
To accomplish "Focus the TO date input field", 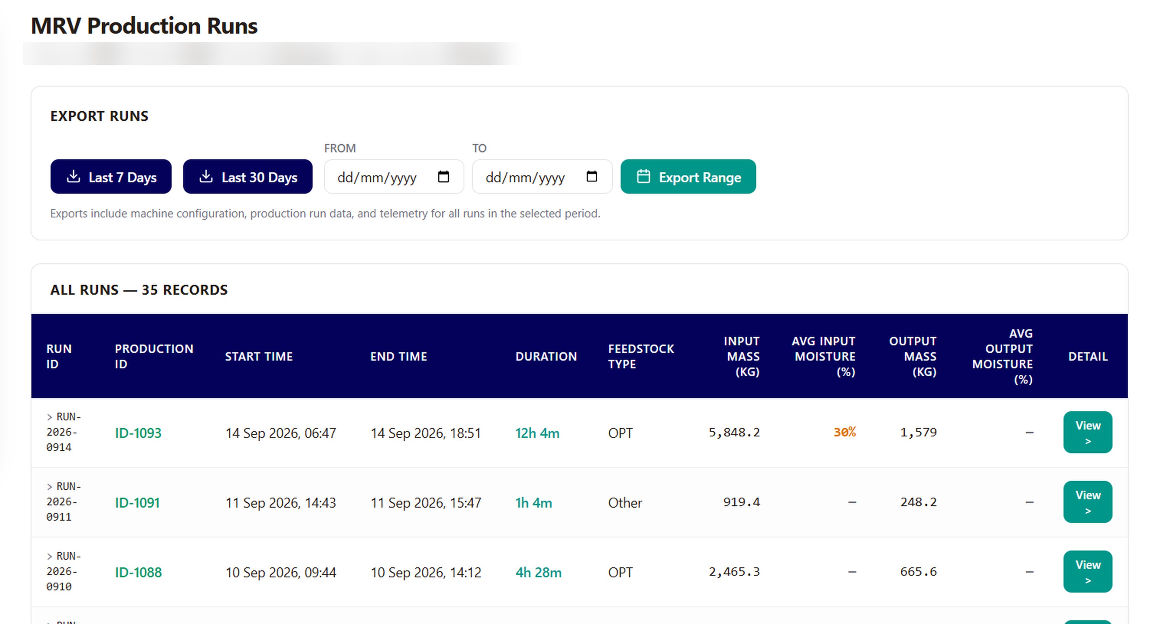I will click(x=542, y=176).
